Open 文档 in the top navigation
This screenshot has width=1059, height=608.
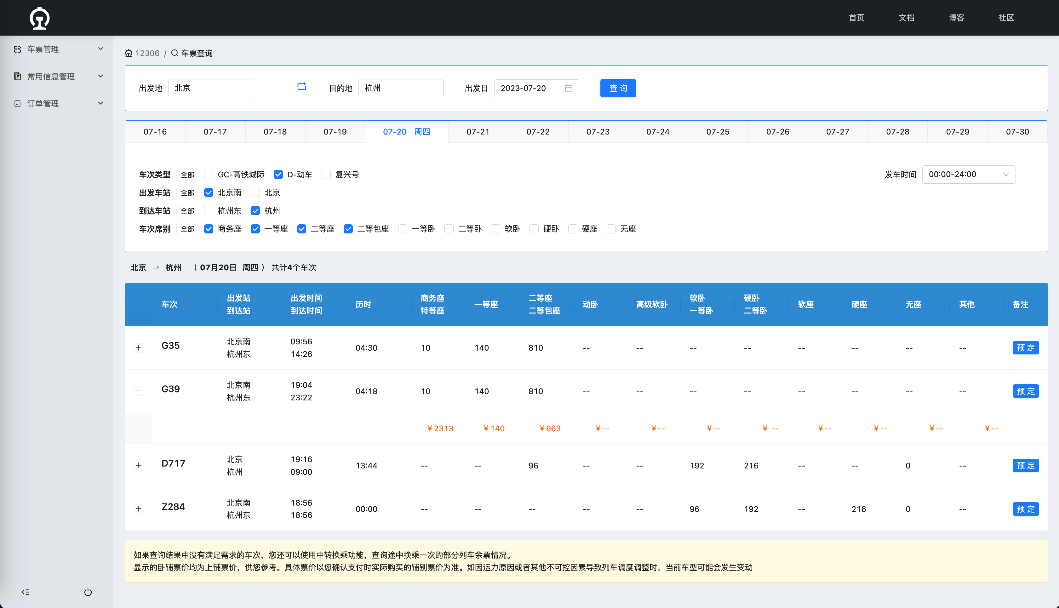(x=906, y=18)
